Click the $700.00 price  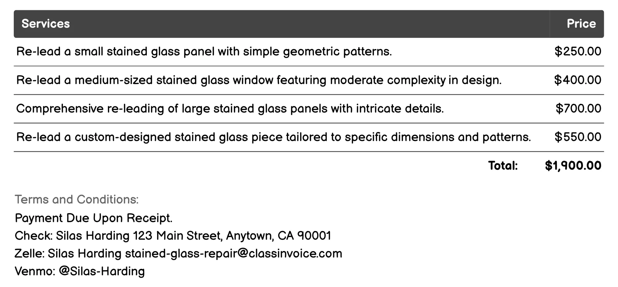[578, 109]
